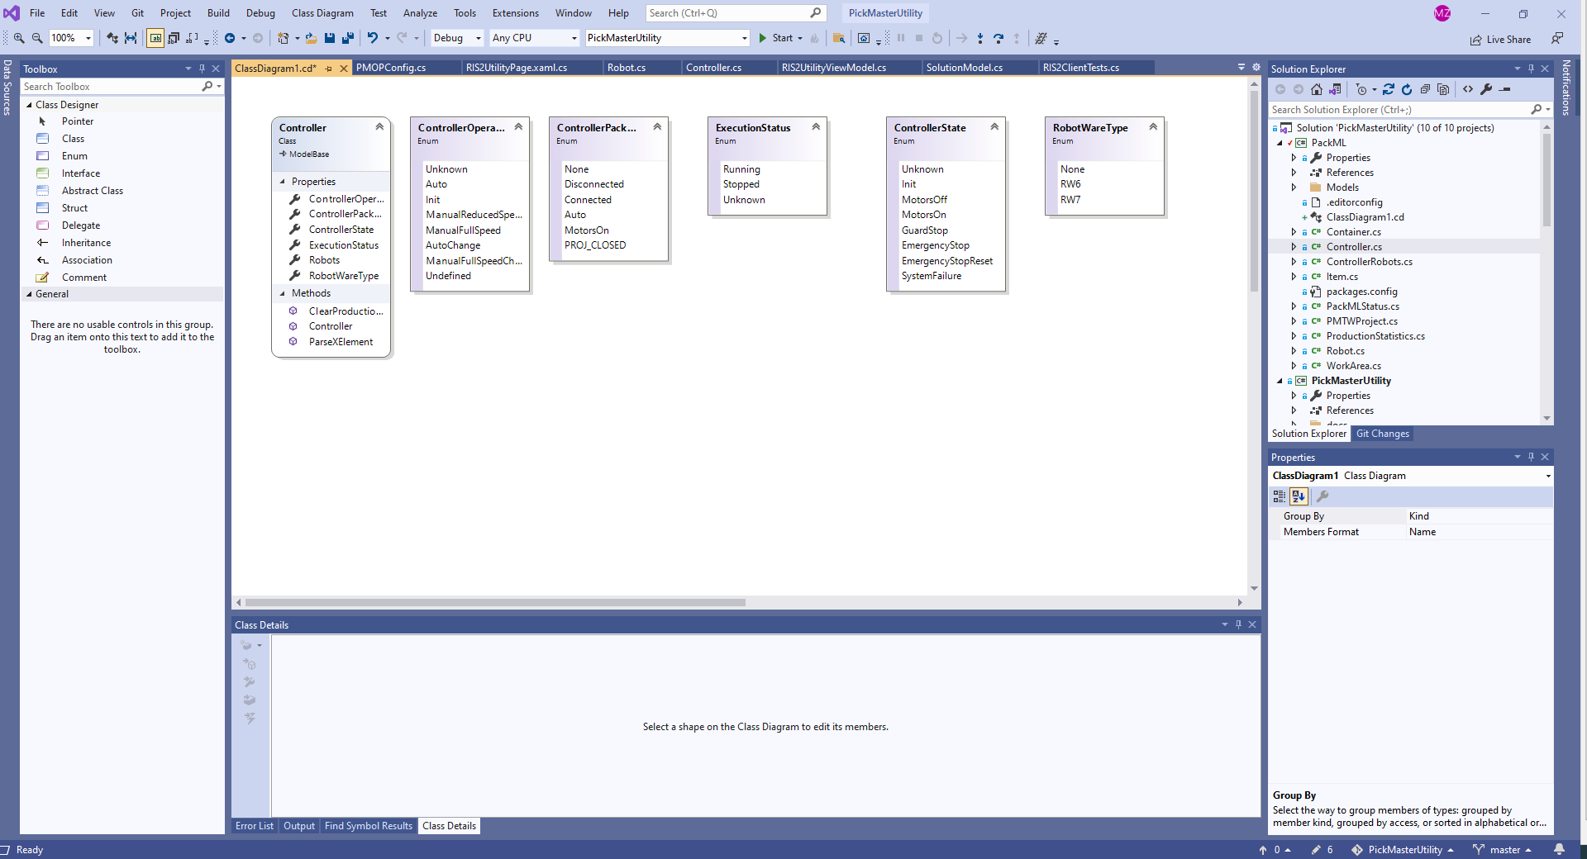
Task: Click the Live Share button
Action: [1500, 40]
